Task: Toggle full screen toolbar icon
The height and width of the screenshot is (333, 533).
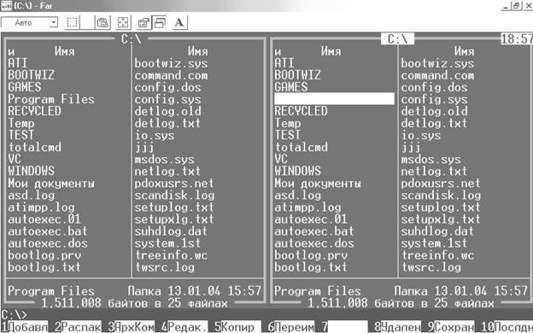Action: coord(123,22)
